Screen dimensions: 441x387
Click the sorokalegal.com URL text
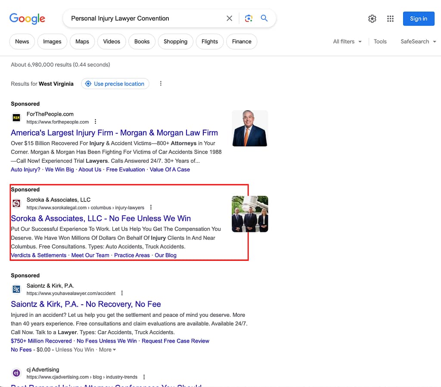click(85, 207)
